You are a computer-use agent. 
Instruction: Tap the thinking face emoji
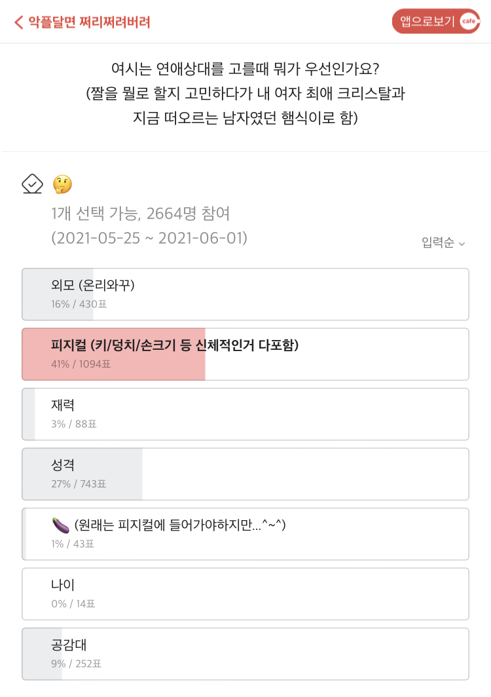(62, 185)
